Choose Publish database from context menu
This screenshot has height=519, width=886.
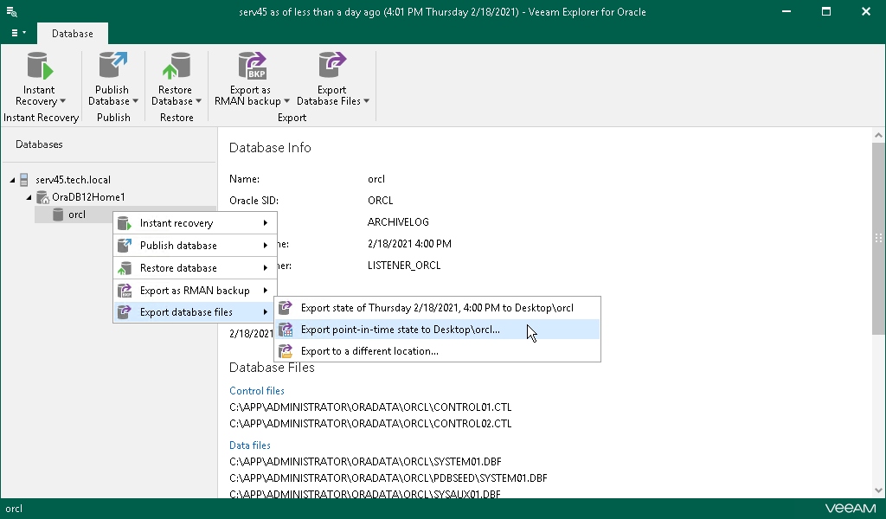click(x=195, y=246)
